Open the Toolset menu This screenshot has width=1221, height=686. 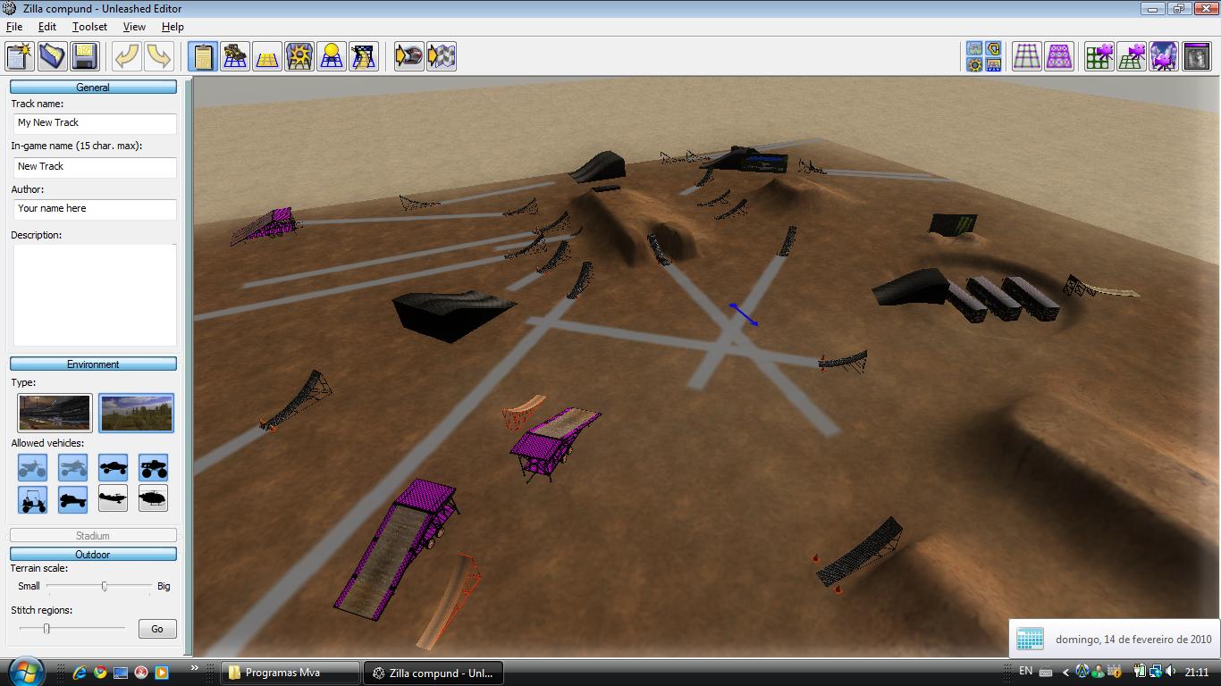pyautogui.click(x=89, y=27)
